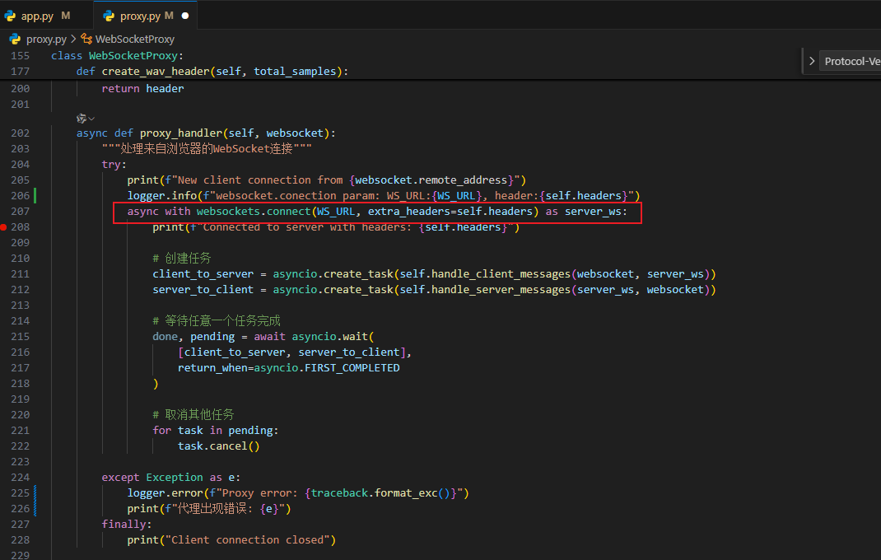Click the git change indicator next to line 225
This screenshot has height=560, width=881.
(34, 492)
